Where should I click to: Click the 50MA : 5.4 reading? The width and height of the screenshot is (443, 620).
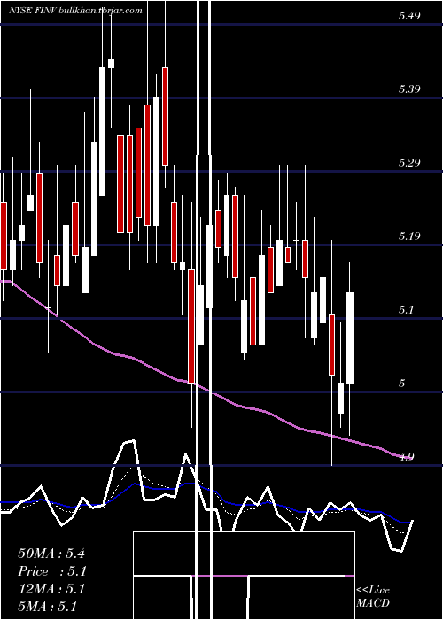coord(51,554)
